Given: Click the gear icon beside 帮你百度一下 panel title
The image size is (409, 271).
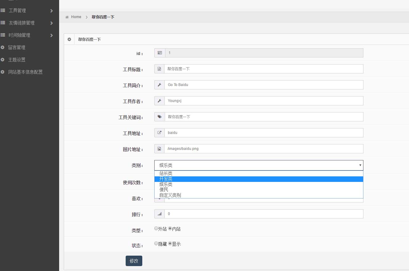Looking at the screenshot, I should 69,39.
